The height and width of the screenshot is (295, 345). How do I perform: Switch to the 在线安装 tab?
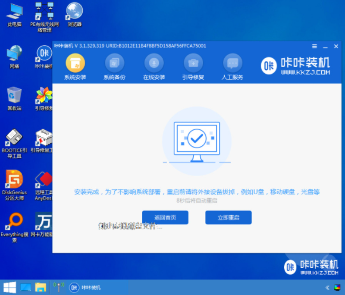pos(154,67)
